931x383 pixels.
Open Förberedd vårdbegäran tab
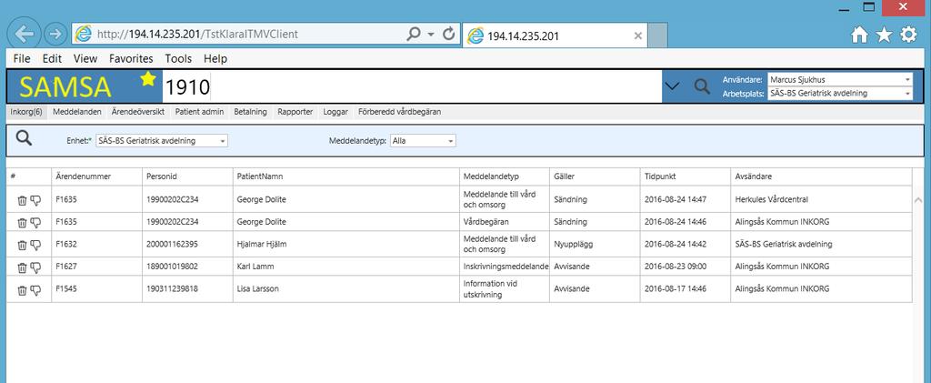[x=398, y=112]
